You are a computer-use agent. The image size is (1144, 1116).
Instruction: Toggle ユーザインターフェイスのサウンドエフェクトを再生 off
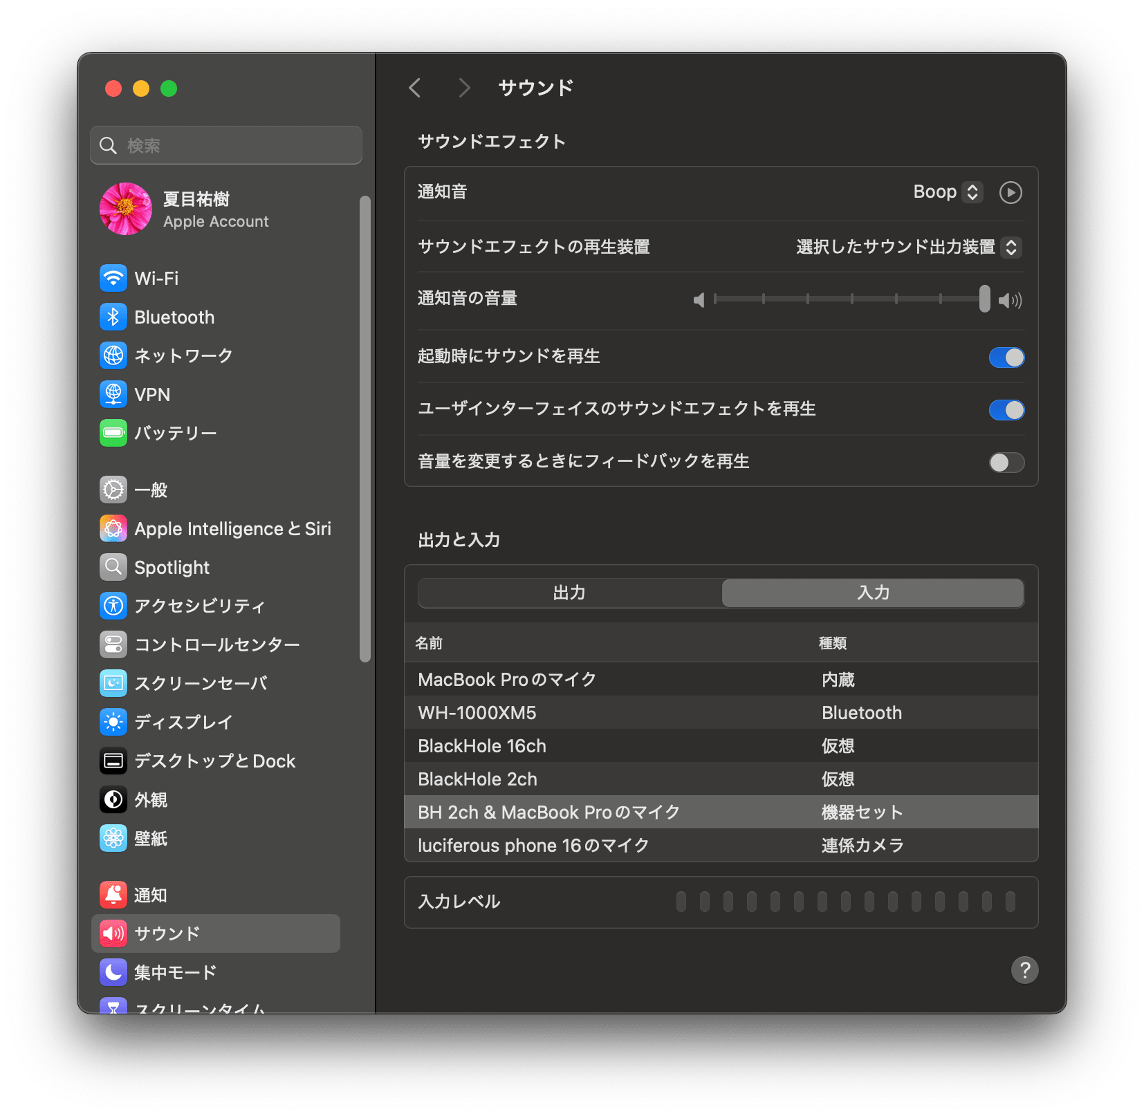tap(1006, 409)
